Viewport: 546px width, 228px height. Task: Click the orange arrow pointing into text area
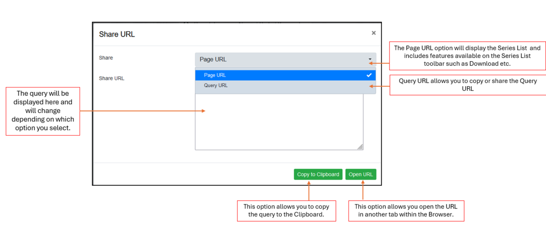click(142, 111)
